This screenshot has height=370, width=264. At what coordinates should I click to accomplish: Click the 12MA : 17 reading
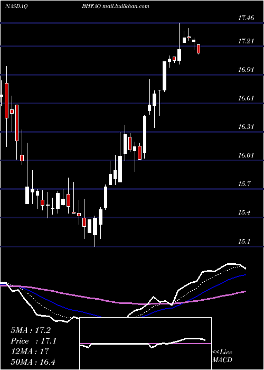tap(30, 351)
